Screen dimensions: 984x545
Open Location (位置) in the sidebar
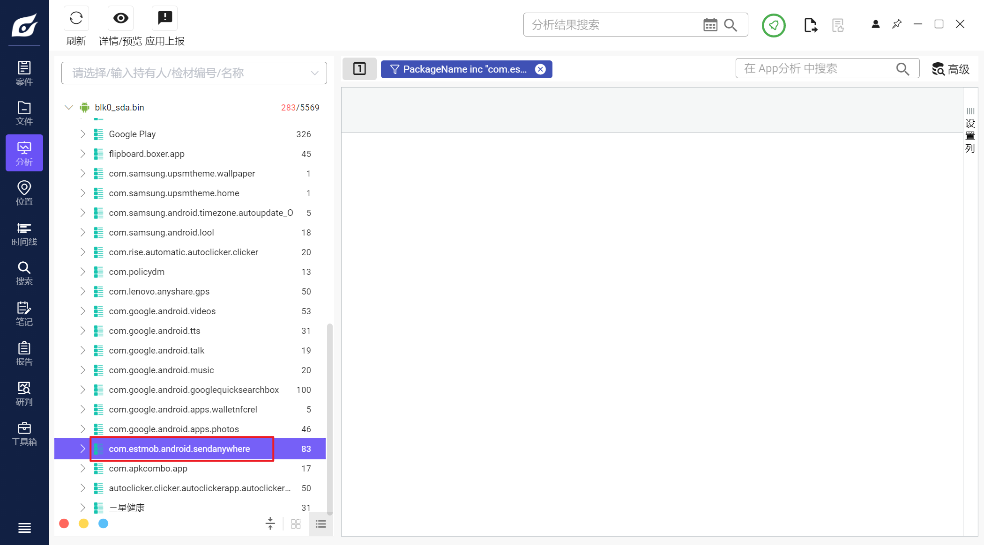pos(24,193)
